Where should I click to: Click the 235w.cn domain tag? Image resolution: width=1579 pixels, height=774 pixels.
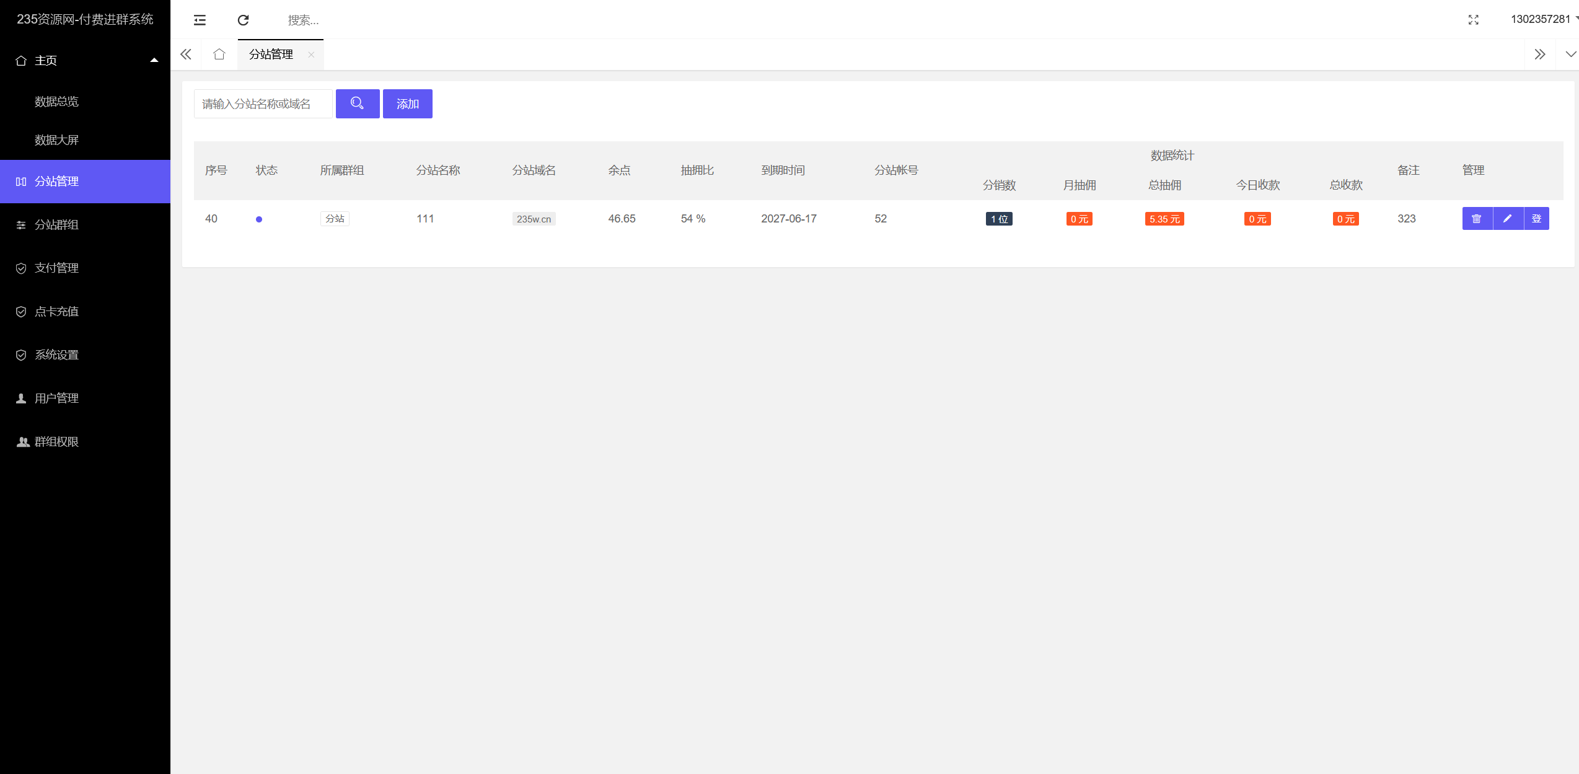click(534, 219)
